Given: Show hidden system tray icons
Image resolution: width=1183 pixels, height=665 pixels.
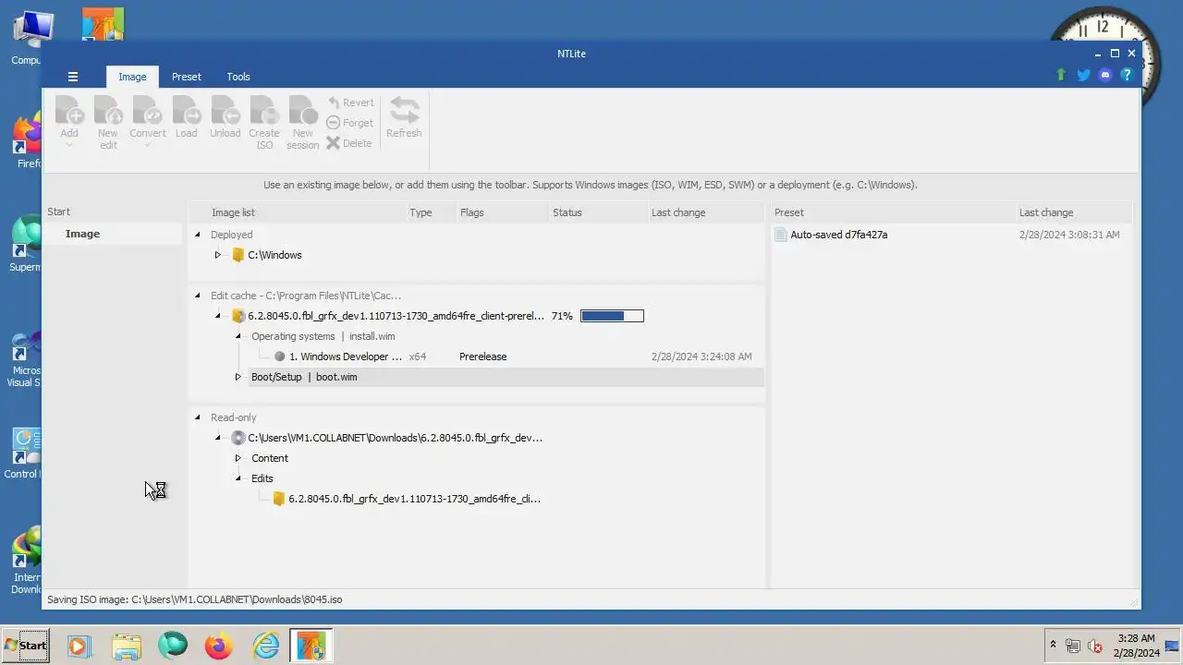Looking at the screenshot, I should (1053, 646).
